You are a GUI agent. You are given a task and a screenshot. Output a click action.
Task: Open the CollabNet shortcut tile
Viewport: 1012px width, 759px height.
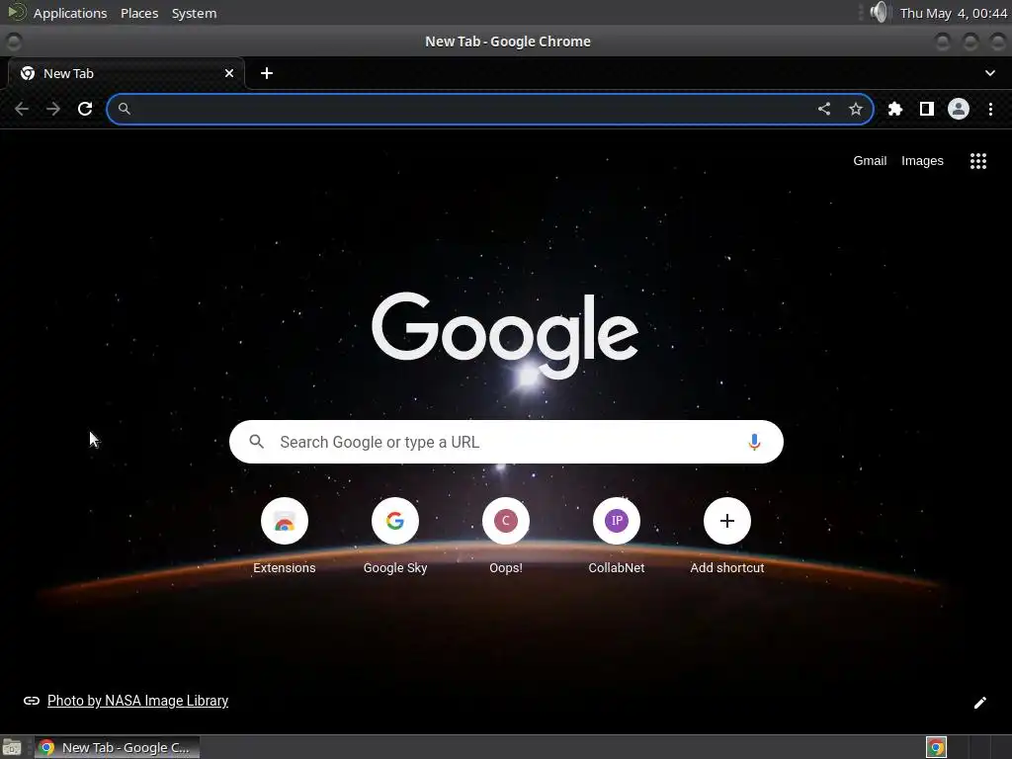click(x=617, y=536)
